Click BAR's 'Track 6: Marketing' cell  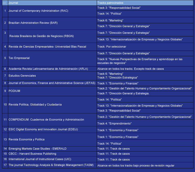[x=145, y=20]
